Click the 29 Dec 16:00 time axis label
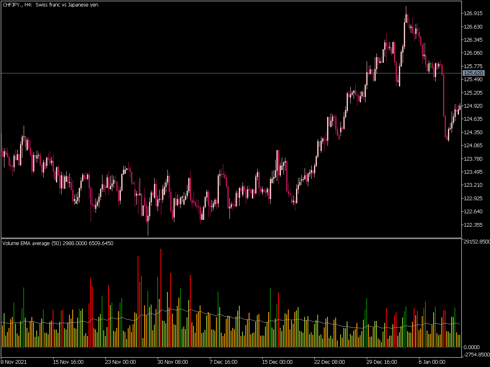 pyautogui.click(x=382, y=362)
